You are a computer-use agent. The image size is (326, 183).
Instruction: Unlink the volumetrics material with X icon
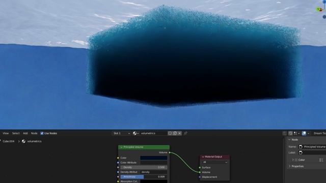[180, 133]
